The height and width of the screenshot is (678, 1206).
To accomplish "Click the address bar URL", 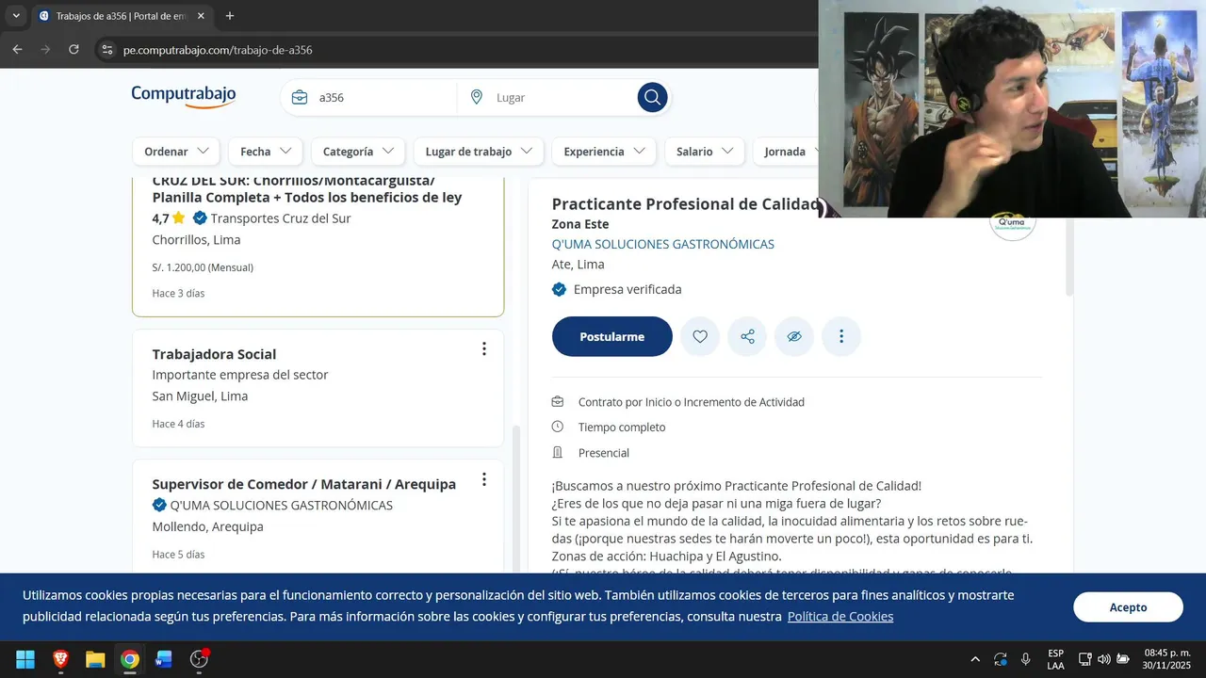I will click(218, 50).
